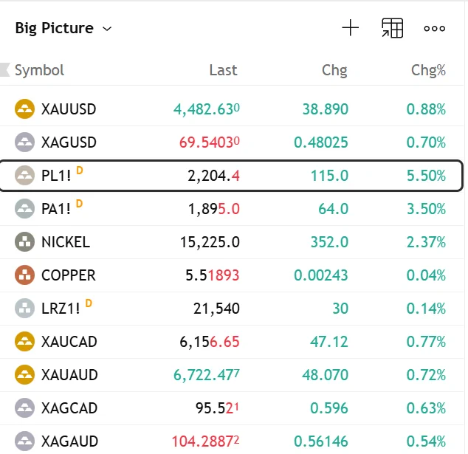Click the NICKEL symbol icon
Screen dimensions: 468x454
click(24, 242)
